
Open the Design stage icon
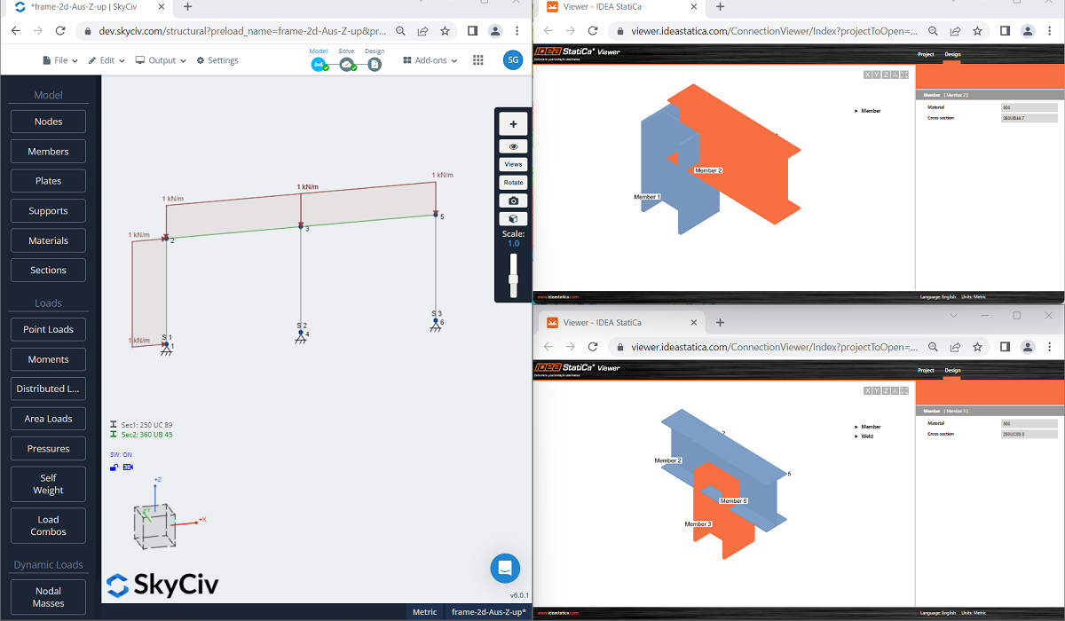(x=375, y=64)
